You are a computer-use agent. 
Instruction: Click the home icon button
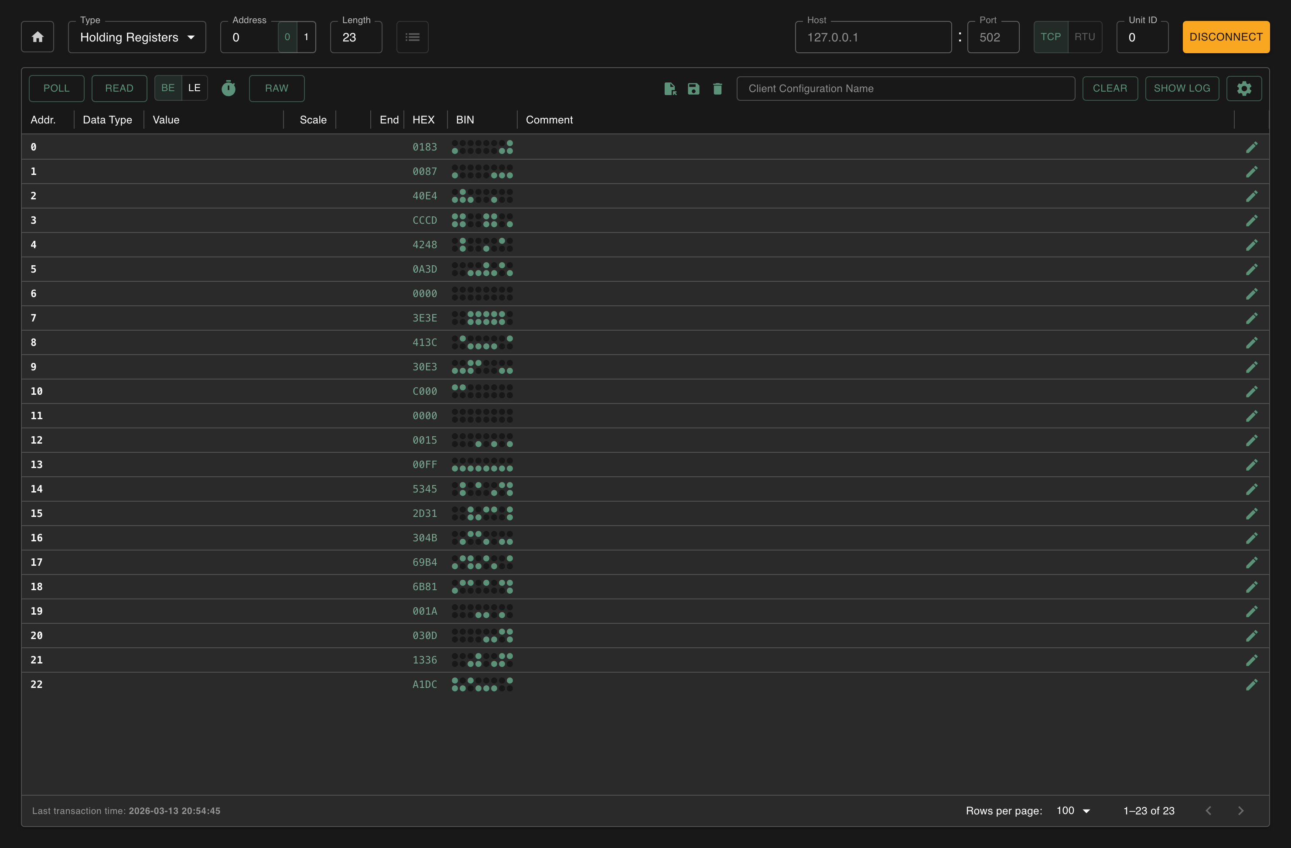click(x=38, y=37)
